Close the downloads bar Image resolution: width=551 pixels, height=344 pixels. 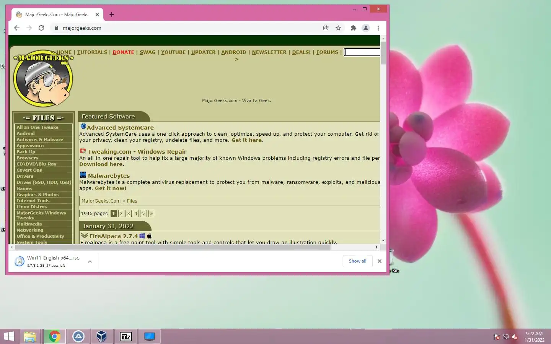pyautogui.click(x=380, y=261)
